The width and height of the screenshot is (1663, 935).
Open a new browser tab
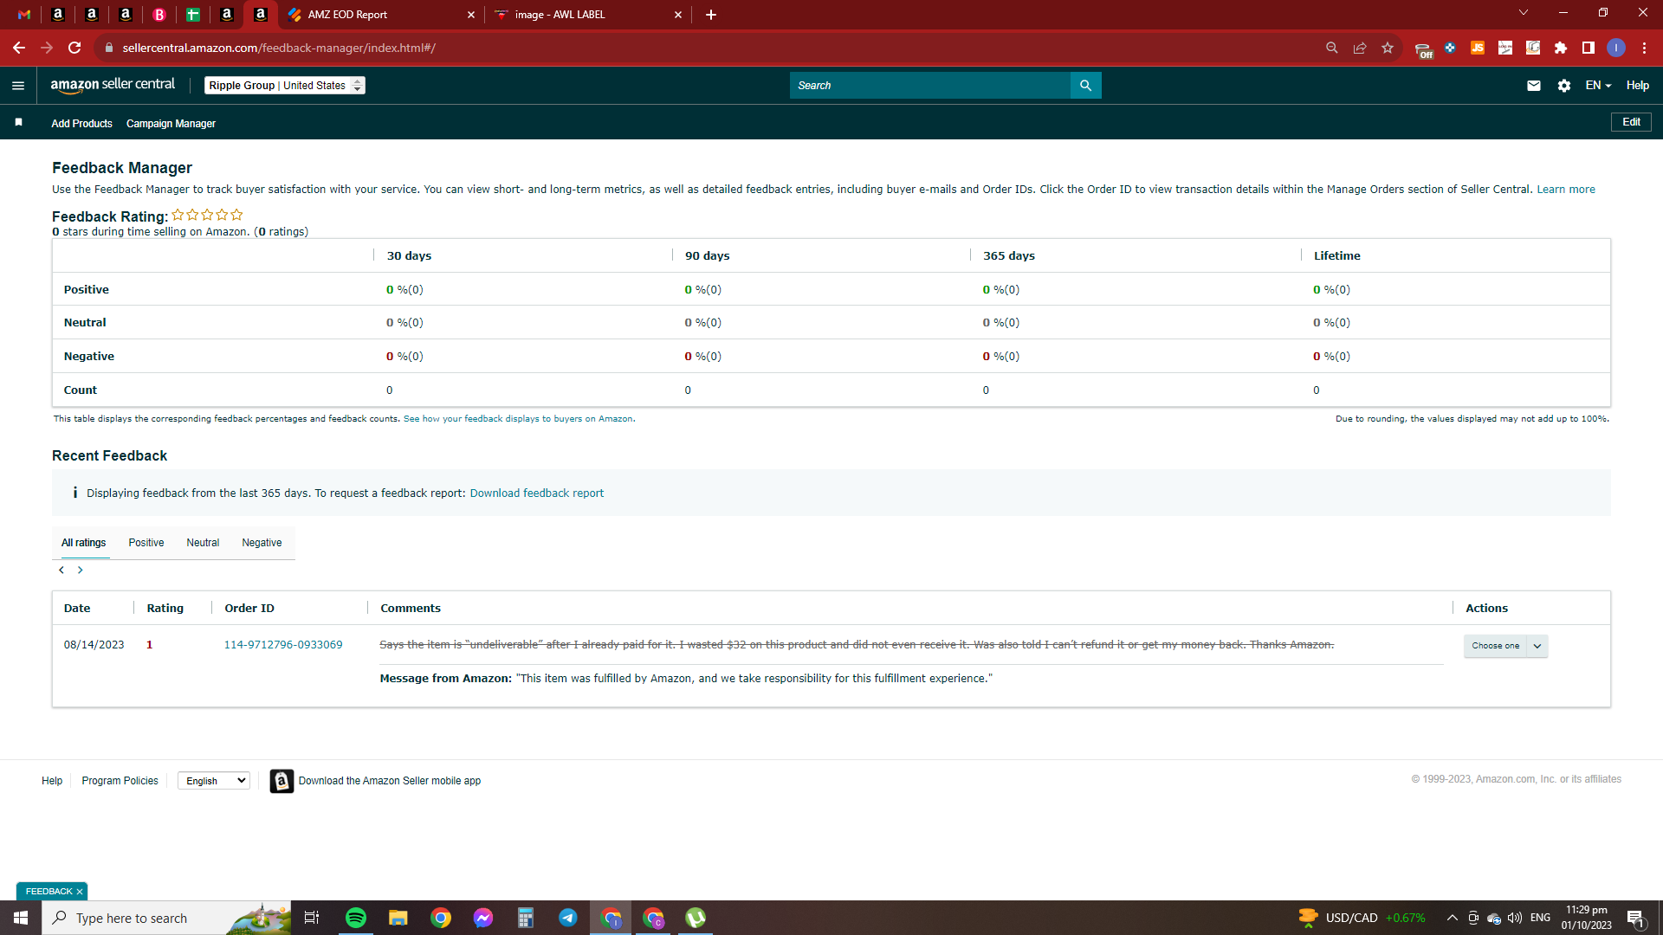click(711, 15)
